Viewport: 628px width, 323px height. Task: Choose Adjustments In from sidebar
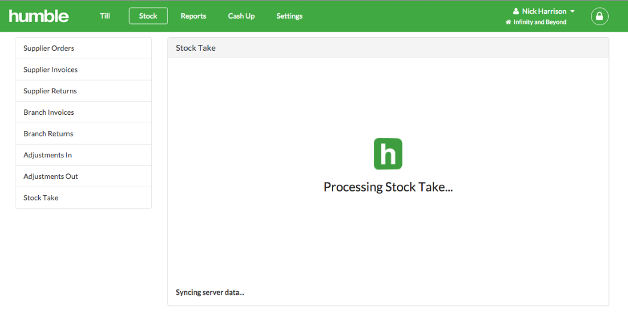[84, 155]
